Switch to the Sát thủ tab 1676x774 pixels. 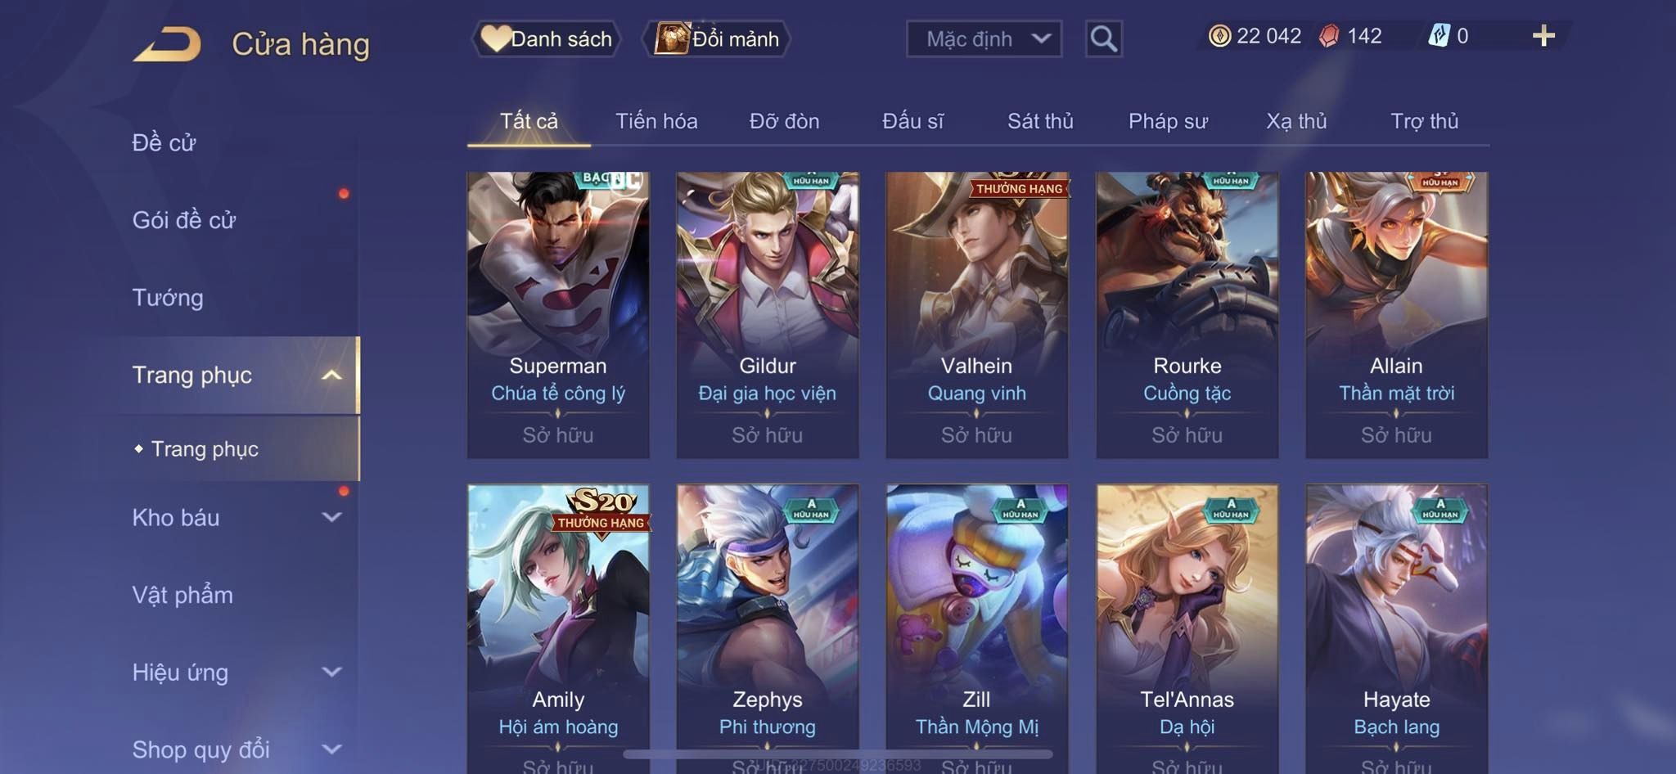pos(1040,121)
